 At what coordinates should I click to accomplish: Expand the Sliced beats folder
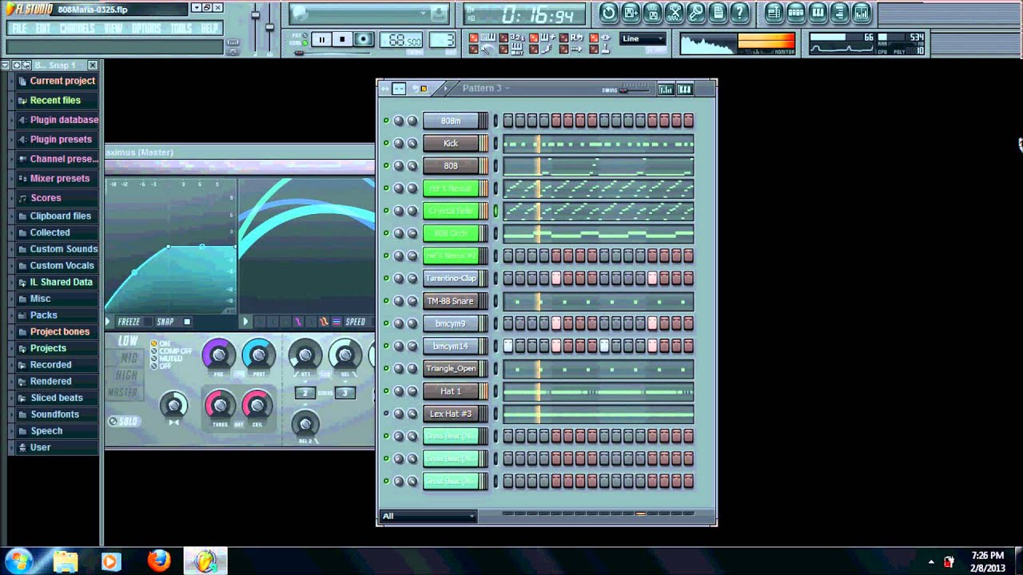tap(56, 398)
